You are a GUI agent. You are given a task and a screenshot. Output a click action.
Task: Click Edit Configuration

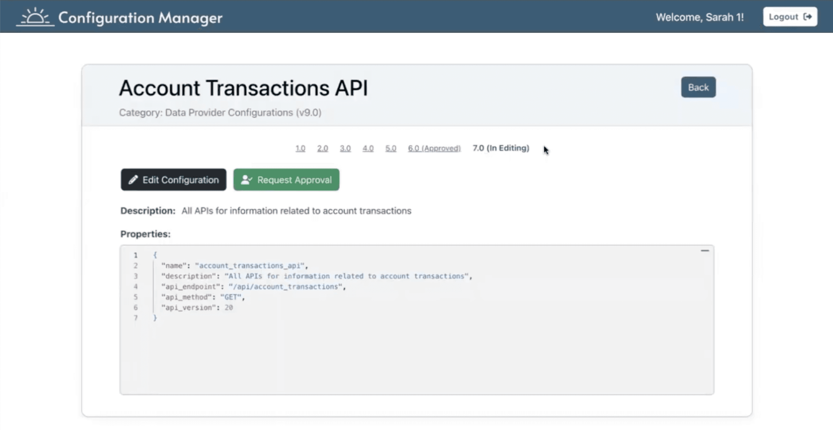tap(173, 179)
